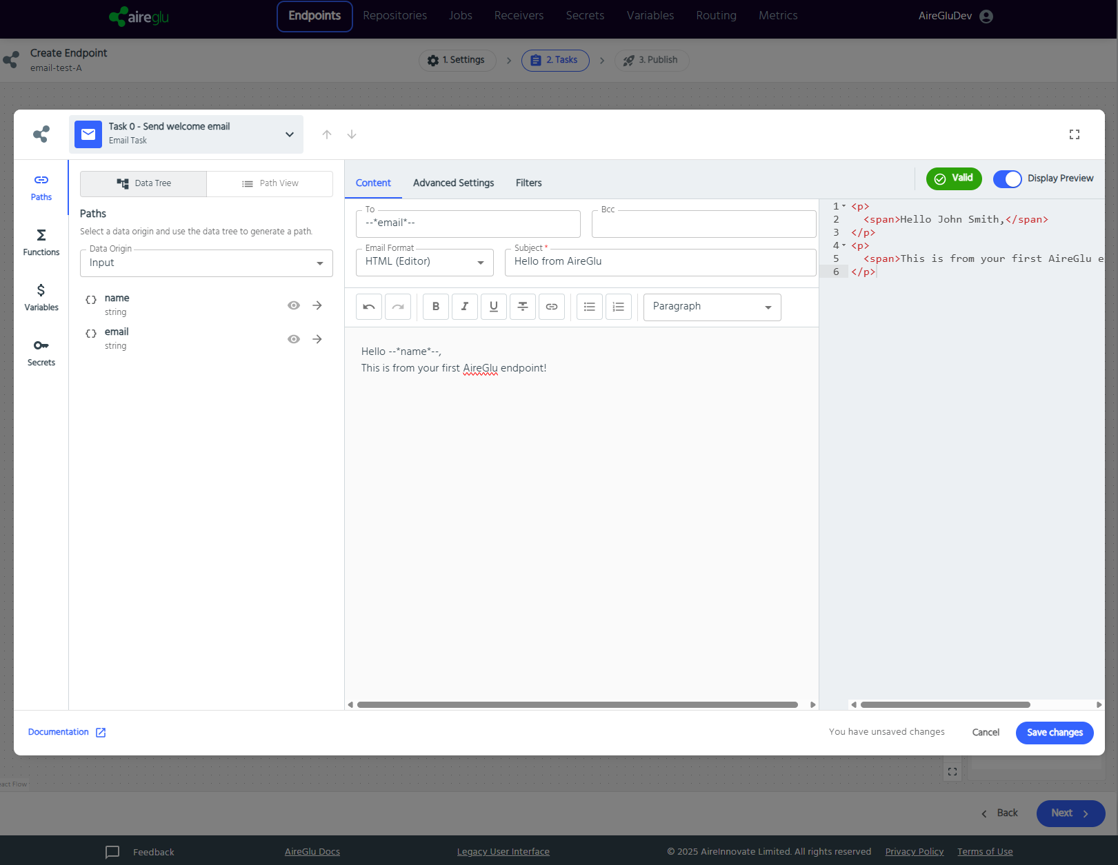This screenshot has width=1118, height=865.
Task: Open the AireGlu Docs link
Action: click(312, 852)
